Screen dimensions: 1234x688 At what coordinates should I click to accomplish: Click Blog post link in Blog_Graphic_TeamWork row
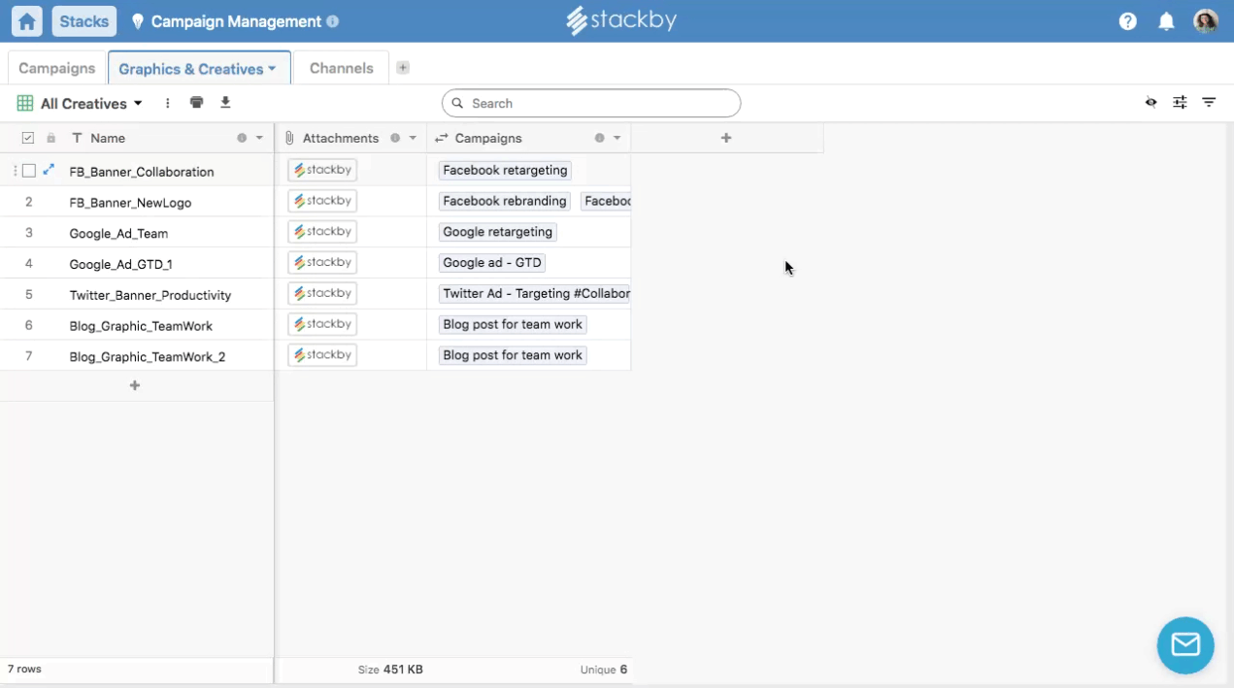pos(513,324)
